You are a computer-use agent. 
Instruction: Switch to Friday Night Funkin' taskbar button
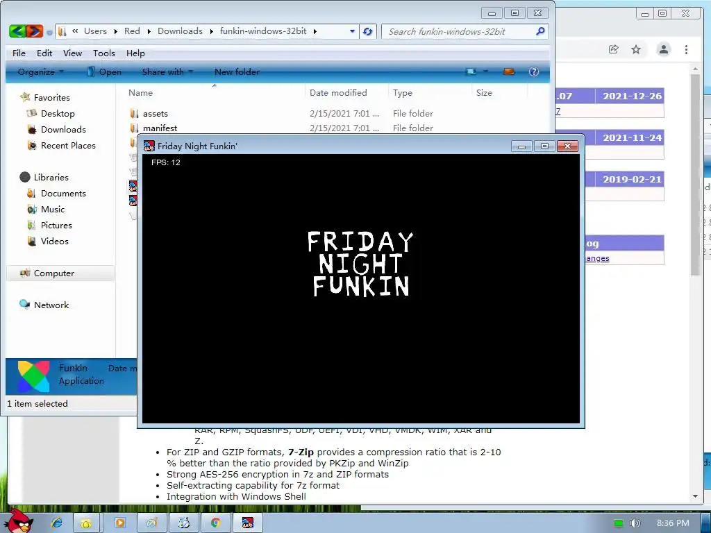coord(247,523)
